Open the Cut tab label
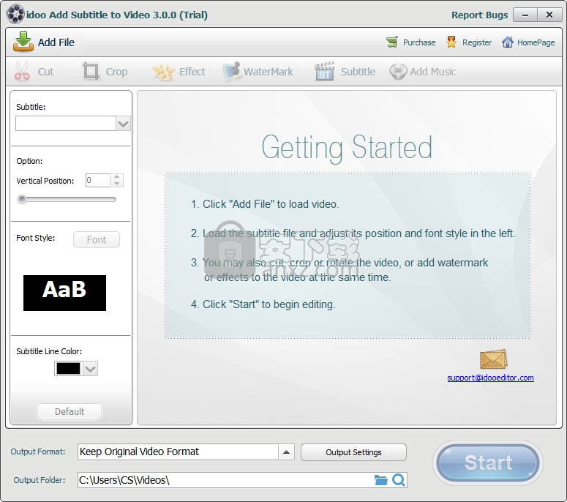 tap(46, 72)
